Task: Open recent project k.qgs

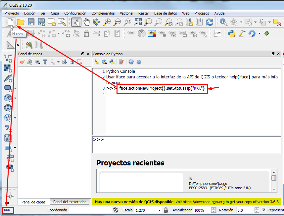Action: point(184,182)
